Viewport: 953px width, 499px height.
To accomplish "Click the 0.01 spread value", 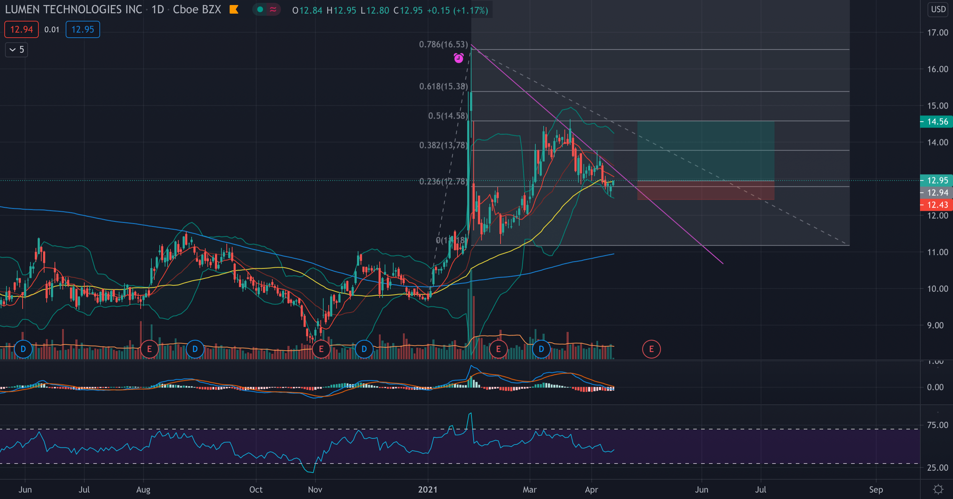I will [x=52, y=29].
